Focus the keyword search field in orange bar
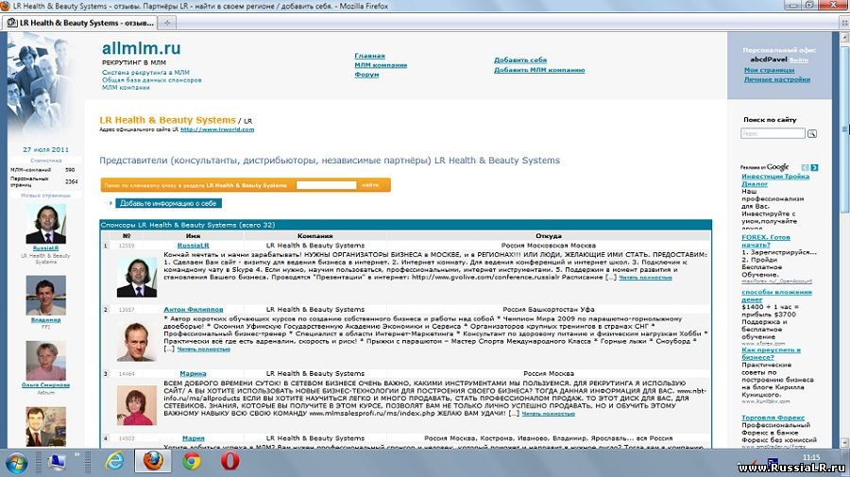Screen dimensions: 850x477 [327, 185]
